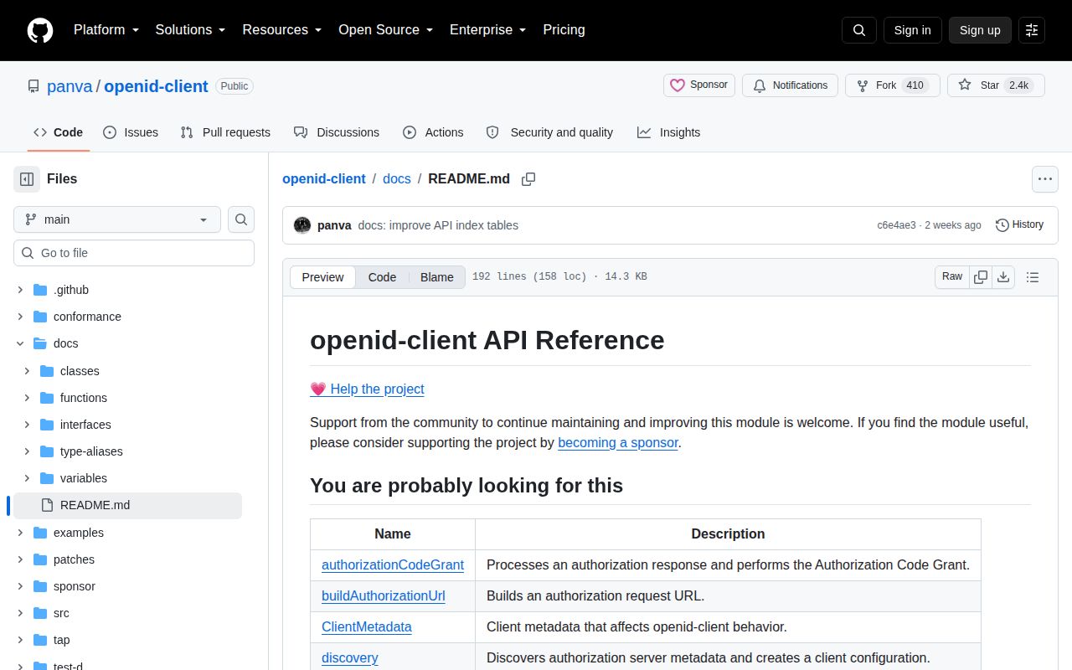This screenshot has width=1072, height=670.
Task: Expand the conformance folder chevron
Action: tap(20, 317)
